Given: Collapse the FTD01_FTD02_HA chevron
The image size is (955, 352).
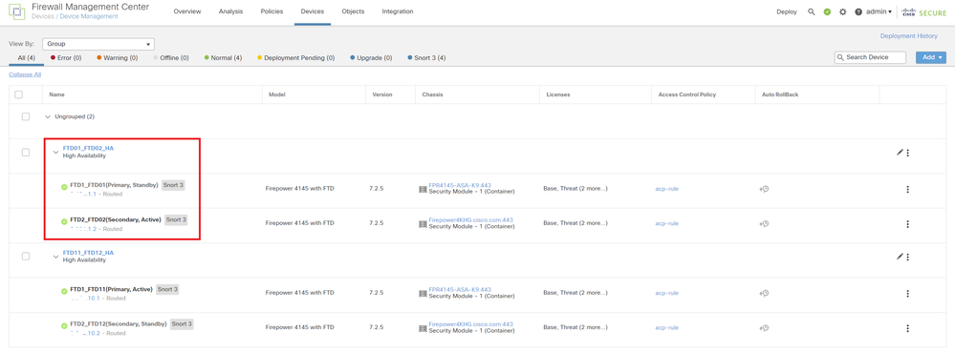Looking at the screenshot, I should (x=56, y=153).
